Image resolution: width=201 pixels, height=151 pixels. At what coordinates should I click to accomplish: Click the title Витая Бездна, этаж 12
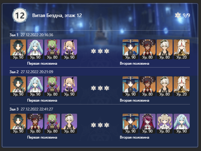(57, 15)
